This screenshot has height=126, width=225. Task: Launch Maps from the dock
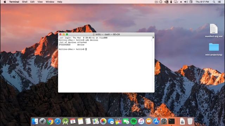click(x=96, y=121)
